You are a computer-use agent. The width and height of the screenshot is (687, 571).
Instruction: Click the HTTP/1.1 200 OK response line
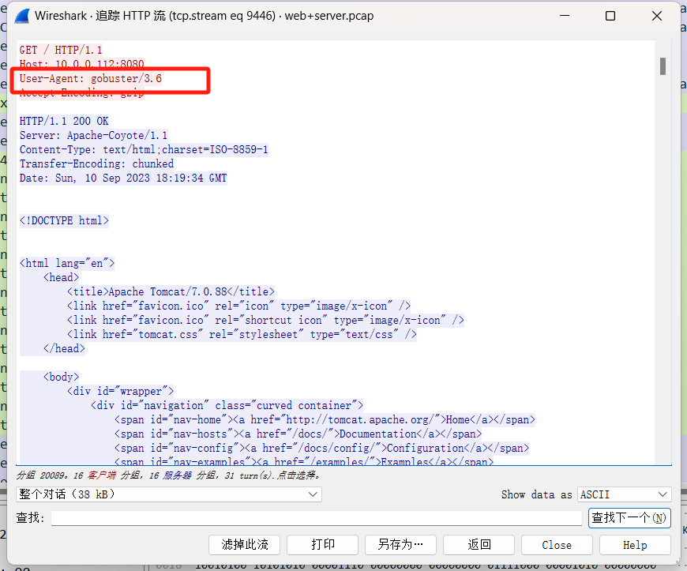64,121
